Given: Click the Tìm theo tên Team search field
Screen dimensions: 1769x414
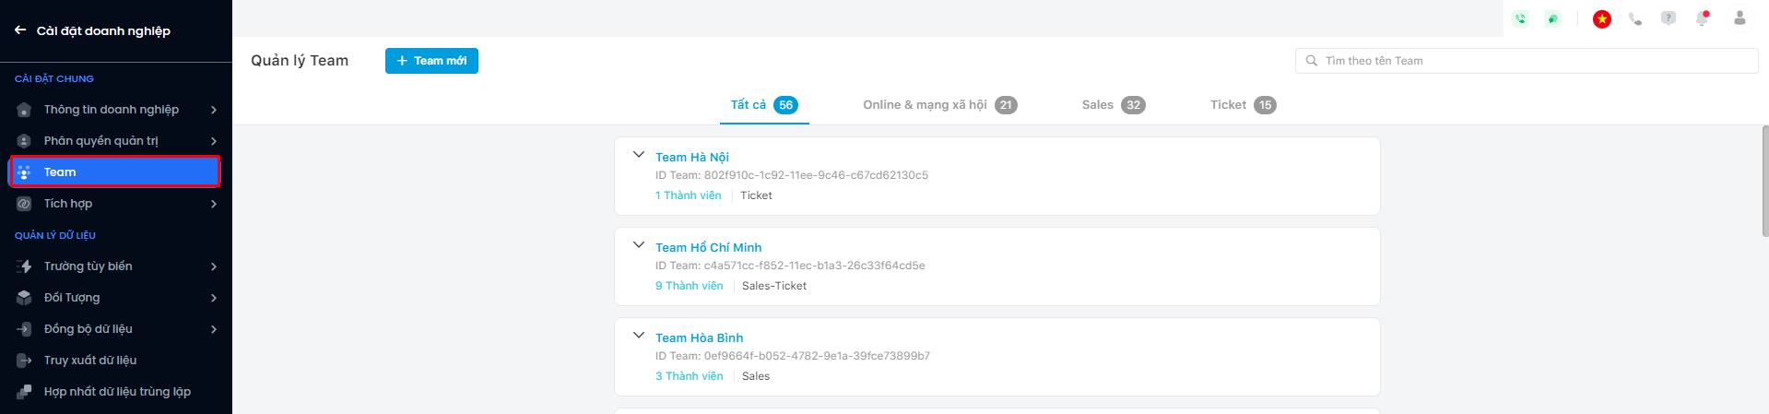Looking at the screenshot, I should (x=1530, y=61).
